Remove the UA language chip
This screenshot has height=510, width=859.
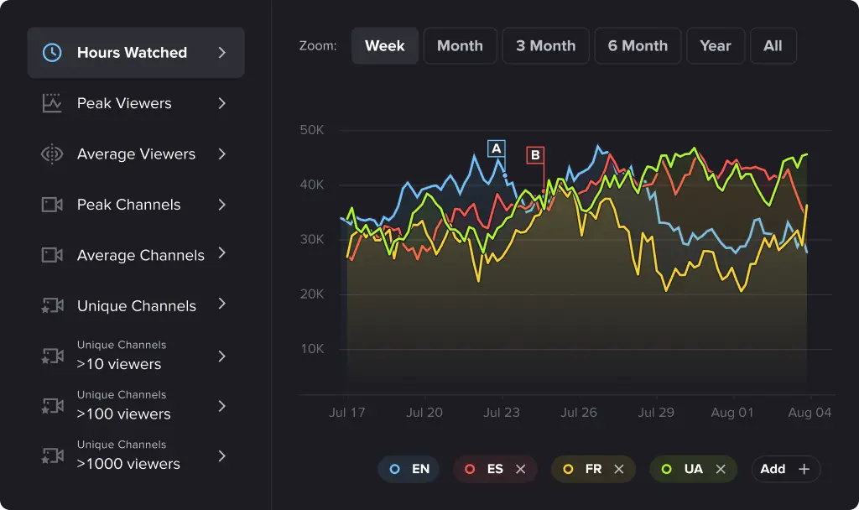pyautogui.click(x=720, y=469)
